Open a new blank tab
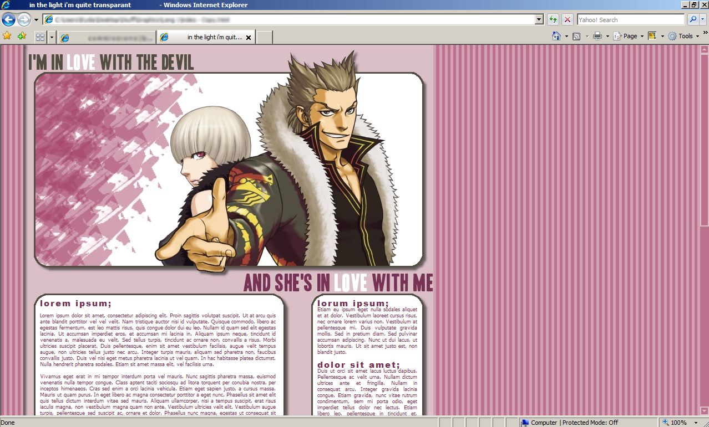 tap(265, 38)
